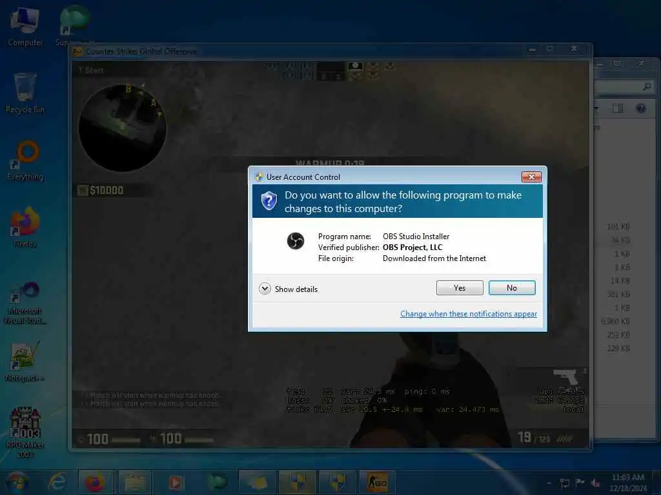
Task: Select the Notepad++ desktop shortcut
Action: pos(25,362)
